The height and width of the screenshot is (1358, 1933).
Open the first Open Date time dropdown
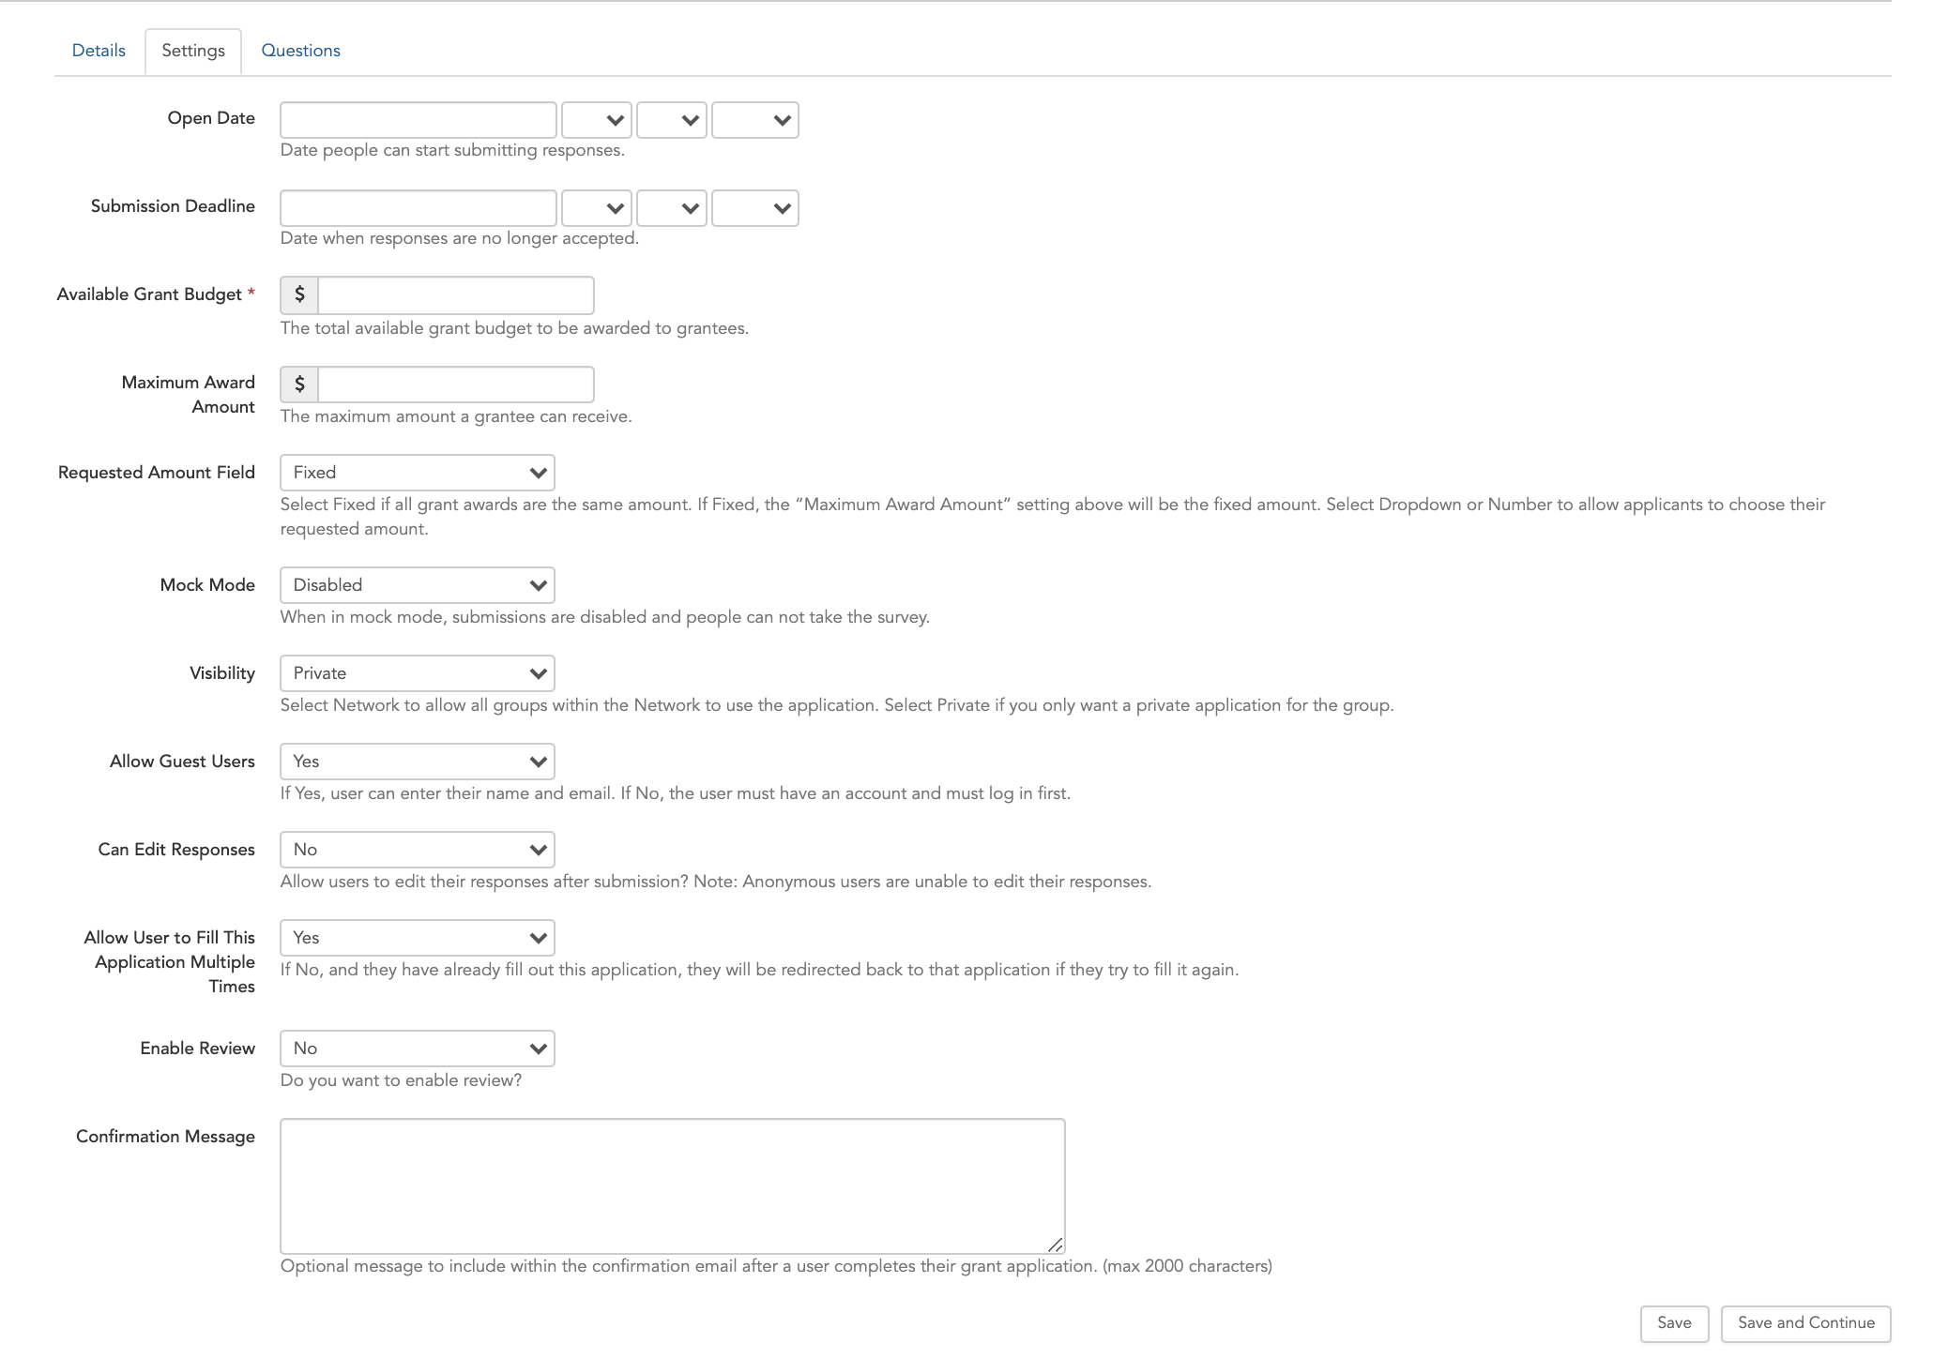click(597, 120)
